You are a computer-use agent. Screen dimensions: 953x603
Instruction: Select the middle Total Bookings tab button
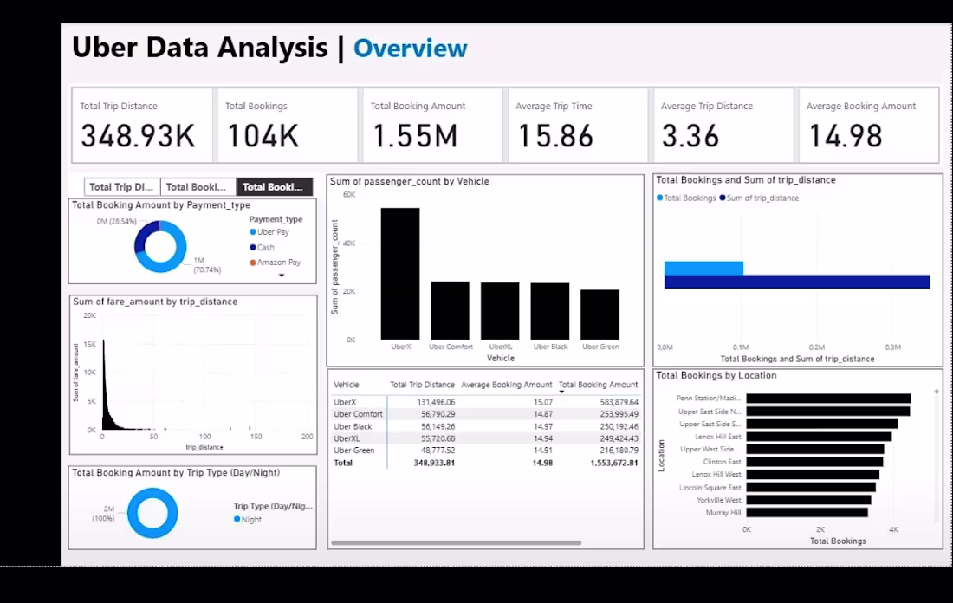198,186
